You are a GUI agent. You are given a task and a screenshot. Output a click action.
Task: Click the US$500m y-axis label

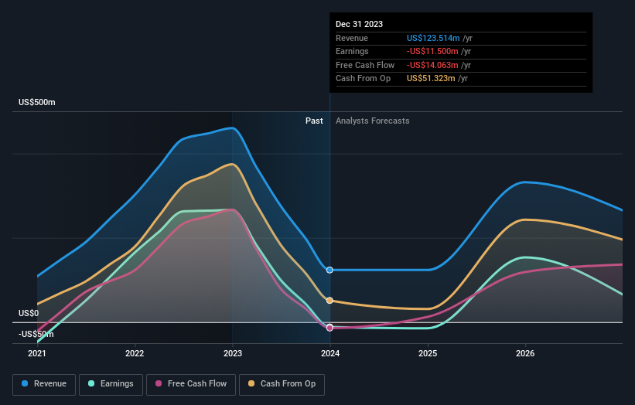pyautogui.click(x=37, y=102)
